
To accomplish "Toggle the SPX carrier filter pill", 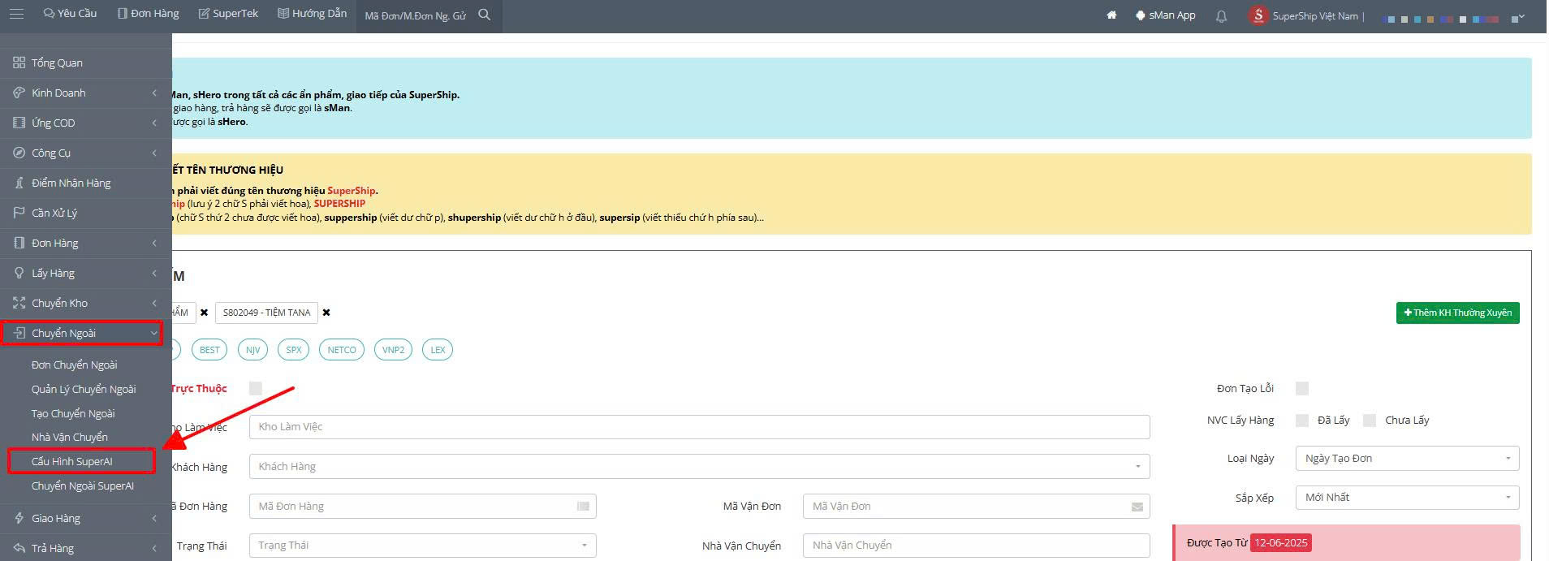I will tap(294, 350).
